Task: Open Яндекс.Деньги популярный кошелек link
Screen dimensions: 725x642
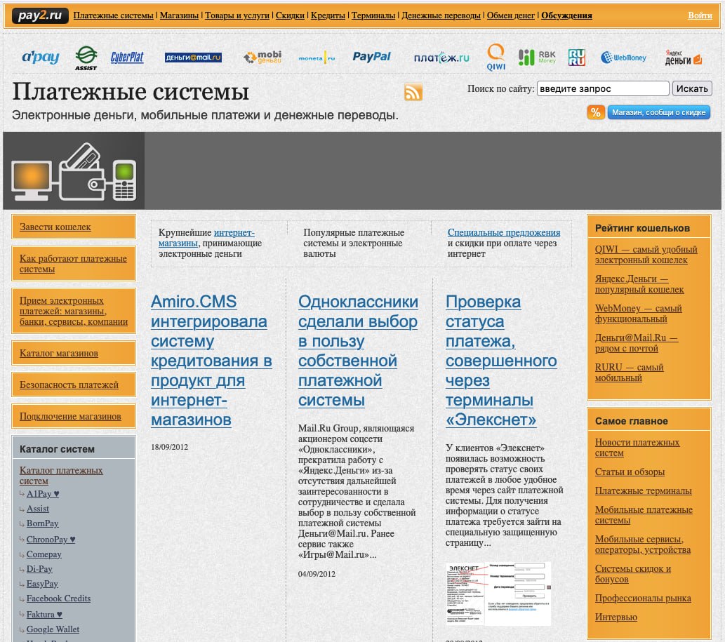Action: (x=639, y=284)
